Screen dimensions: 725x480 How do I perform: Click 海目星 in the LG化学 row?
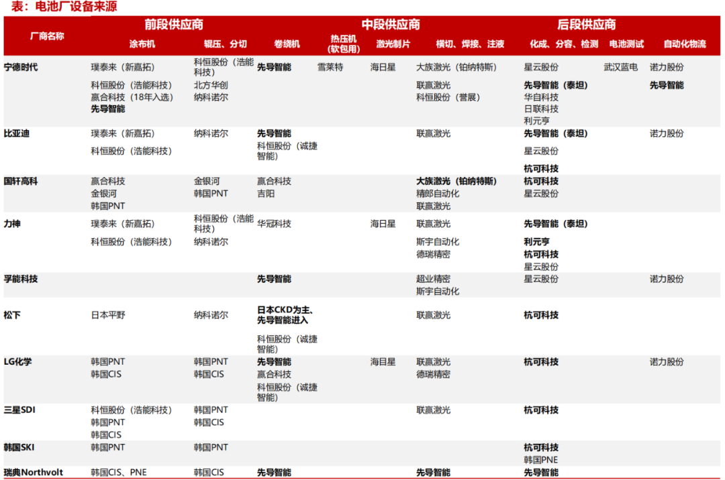[383, 362]
